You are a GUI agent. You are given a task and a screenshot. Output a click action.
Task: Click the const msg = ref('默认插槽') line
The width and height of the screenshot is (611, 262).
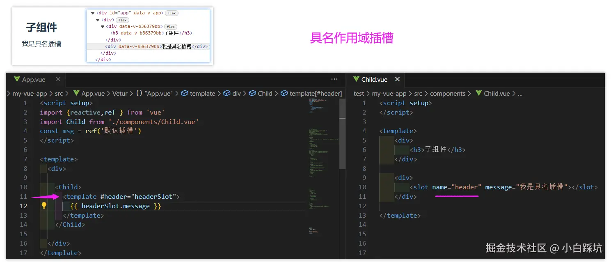91,131
